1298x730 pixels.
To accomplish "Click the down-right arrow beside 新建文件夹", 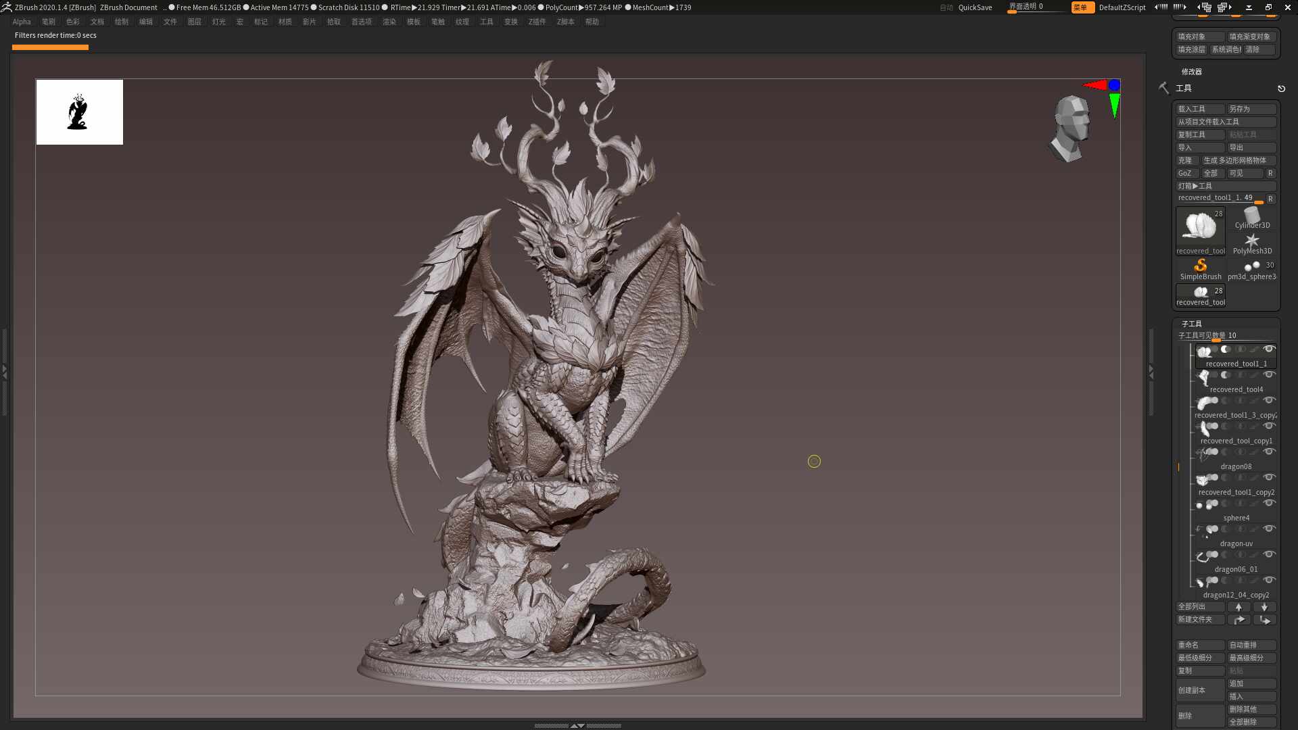I will coord(1265,620).
